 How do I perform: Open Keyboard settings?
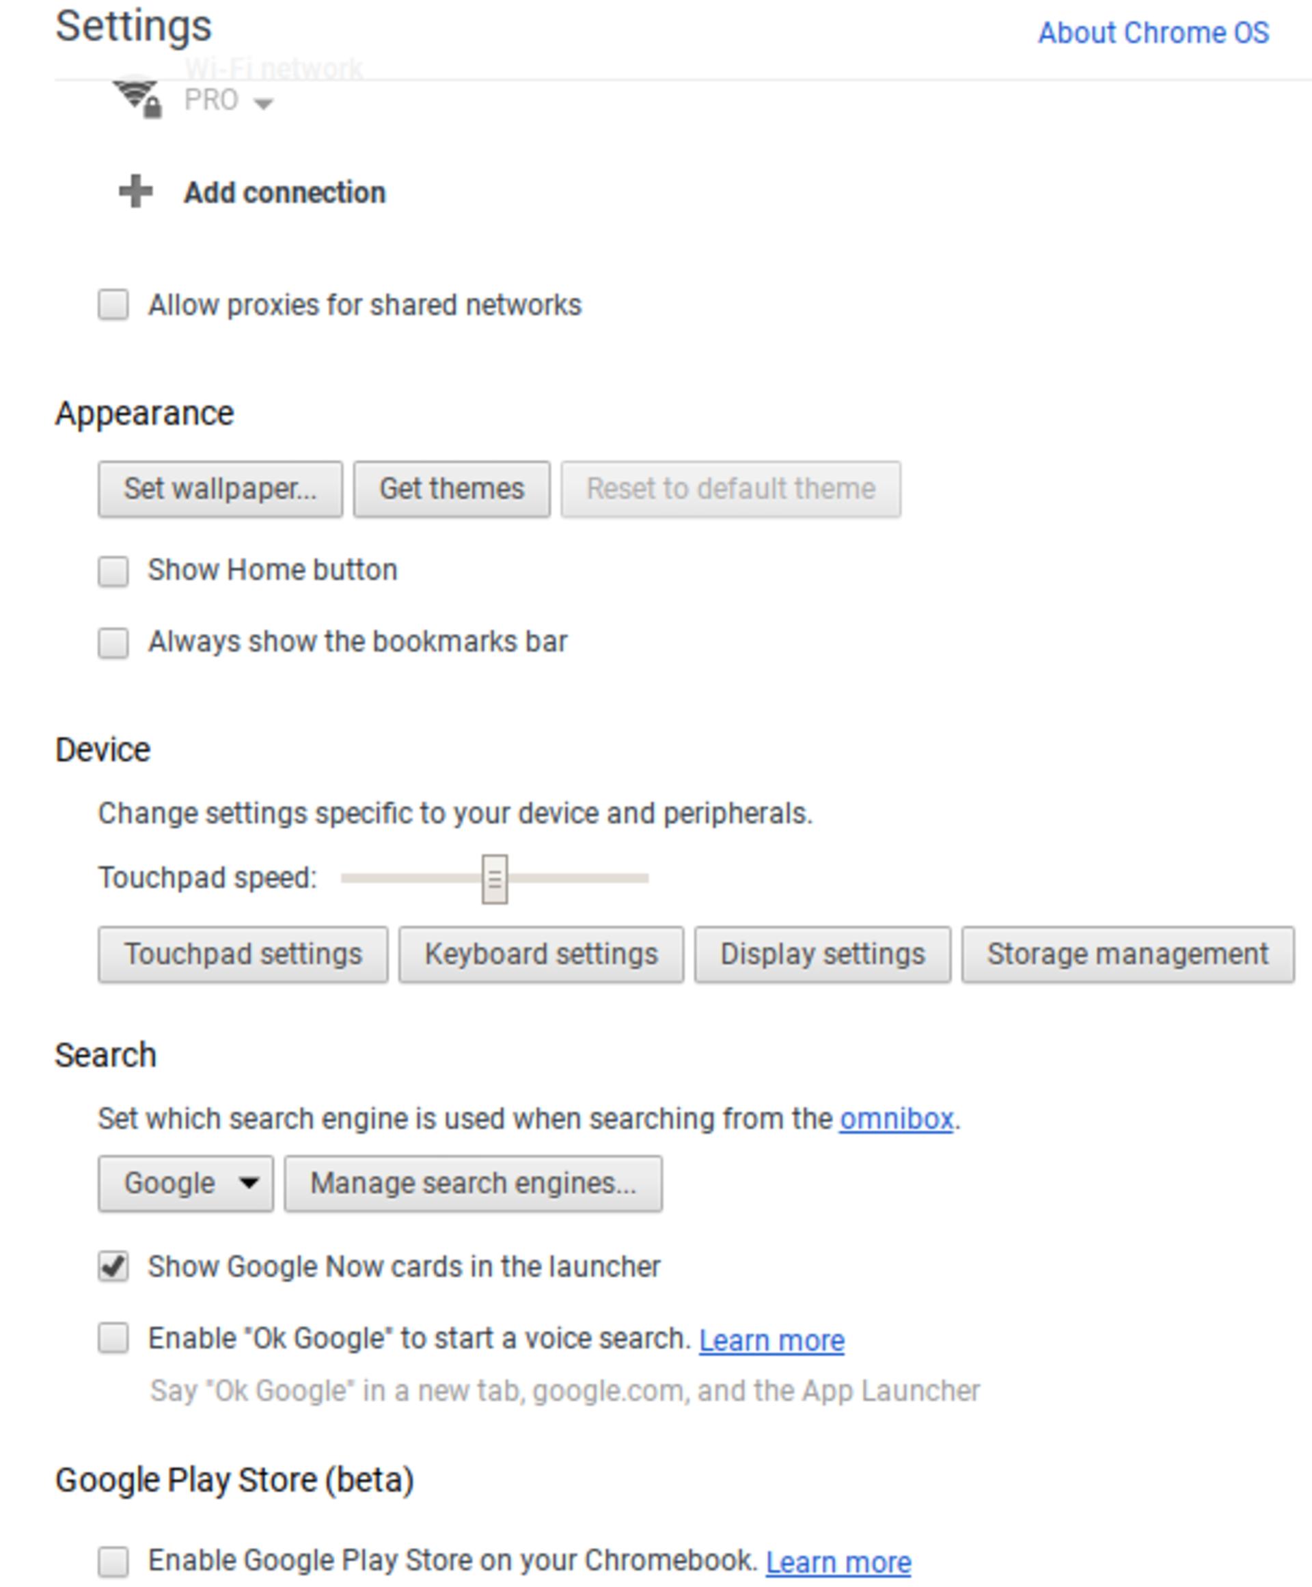(x=542, y=955)
